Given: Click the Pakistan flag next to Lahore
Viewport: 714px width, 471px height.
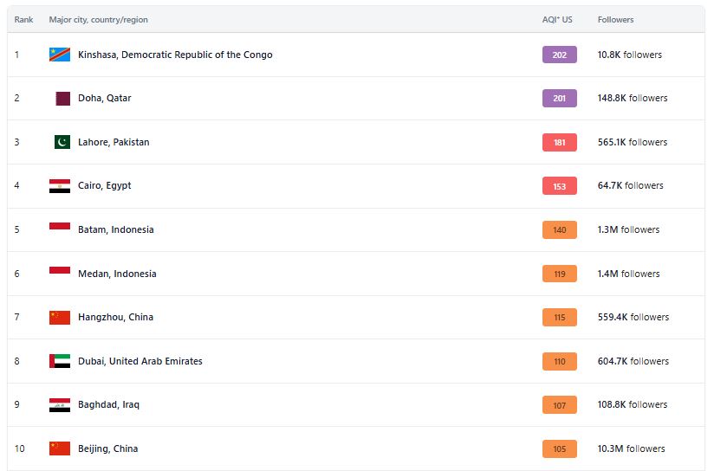Looking at the screenshot, I should click(62, 142).
